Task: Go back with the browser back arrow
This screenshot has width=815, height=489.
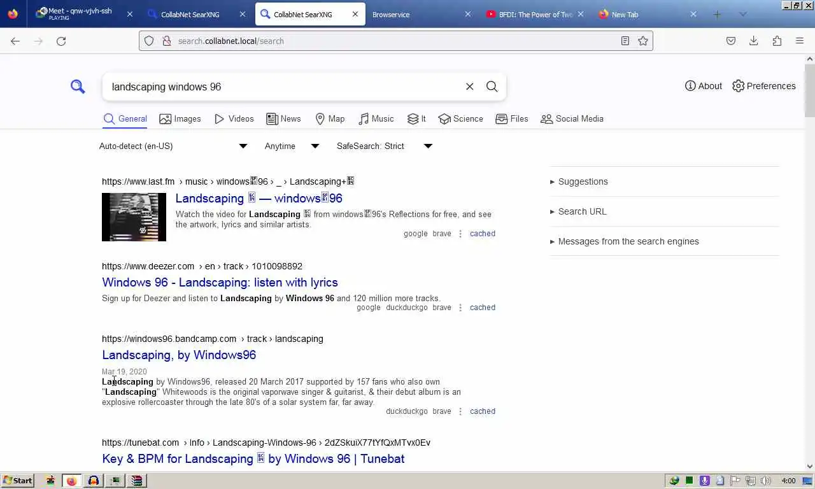Action: click(x=15, y=41)
